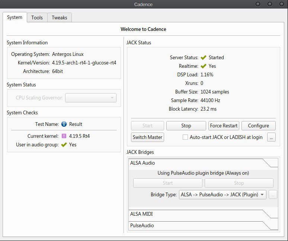The width and height of the screenshot is (288, 241).
Task: Click the Buffer Size value 1024 samples
Action: click(x=215, y=92)
